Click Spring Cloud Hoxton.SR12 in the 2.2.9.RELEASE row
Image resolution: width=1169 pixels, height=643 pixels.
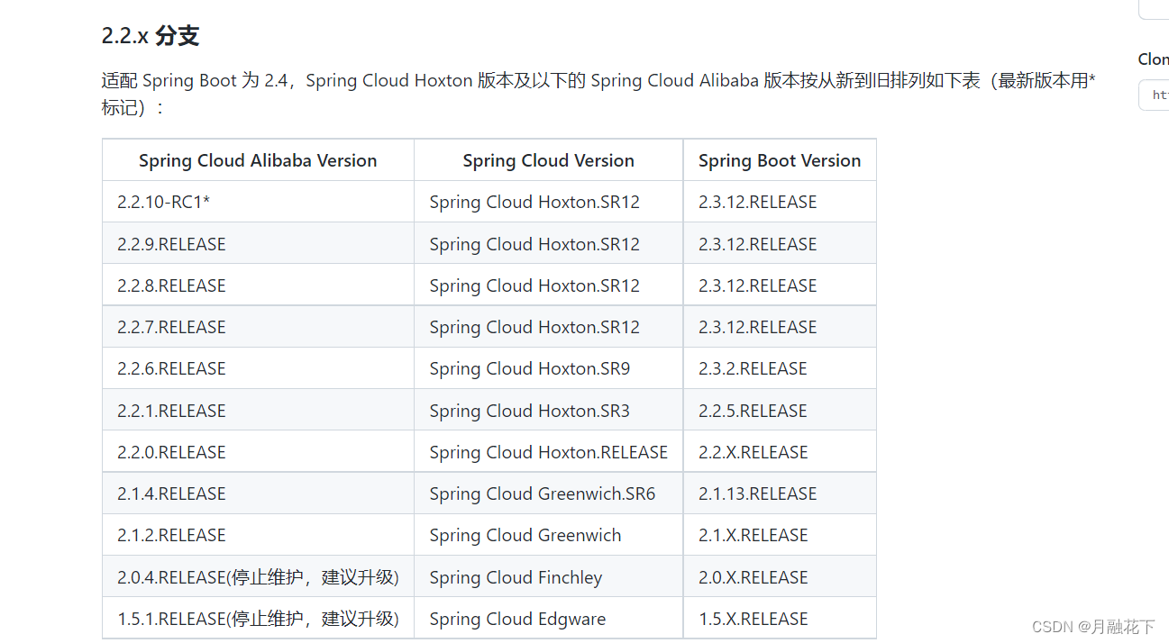click(x=548, y=244)
